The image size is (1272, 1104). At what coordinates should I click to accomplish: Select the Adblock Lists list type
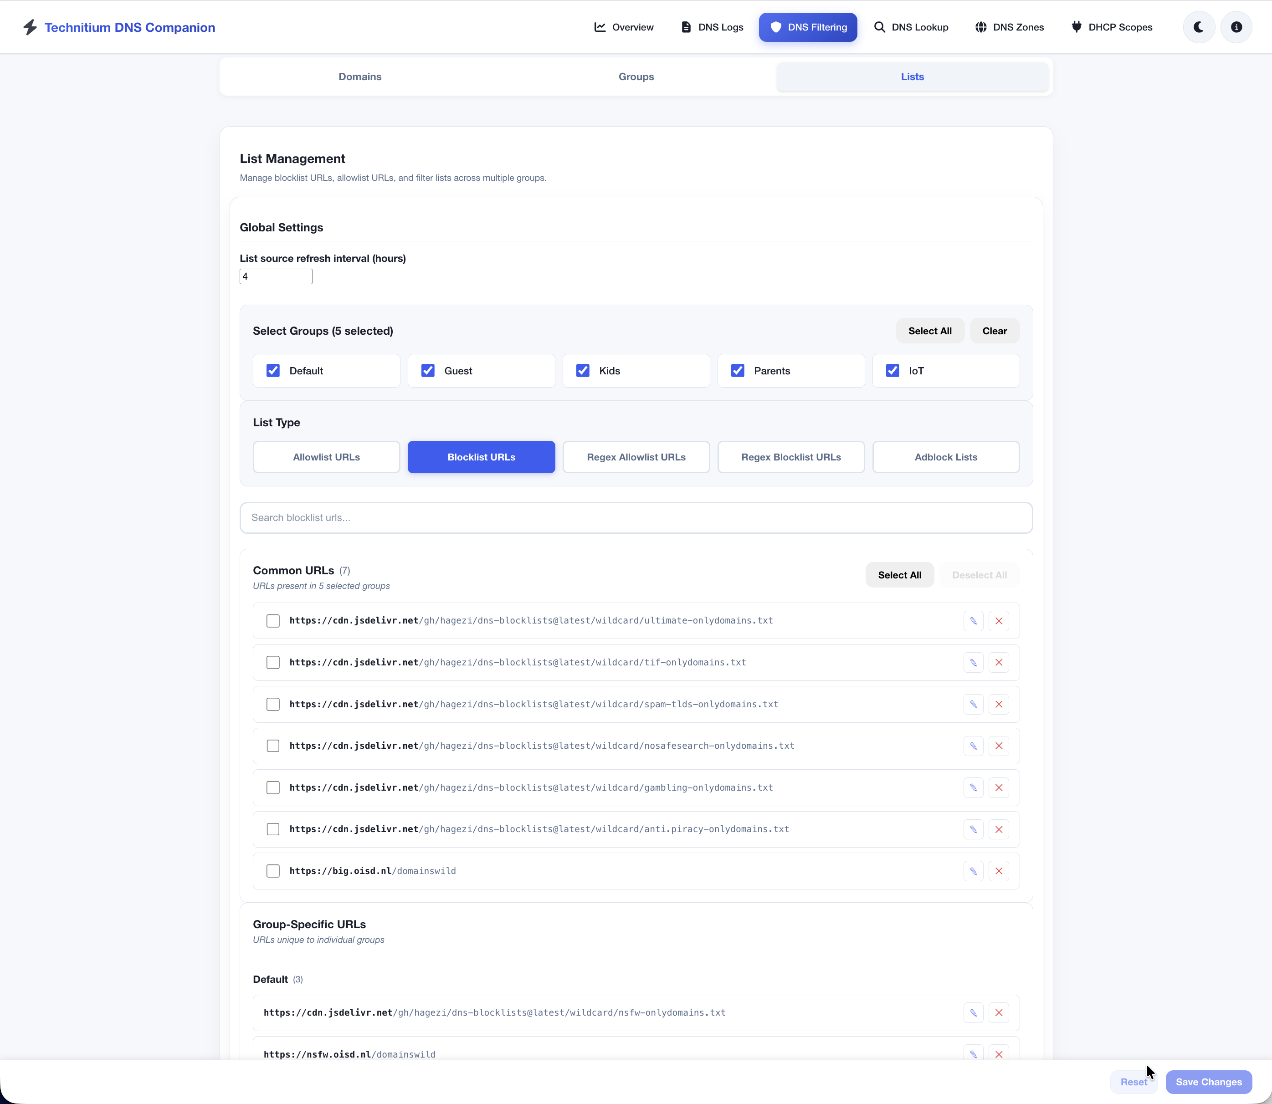click(x=946, y=456)
